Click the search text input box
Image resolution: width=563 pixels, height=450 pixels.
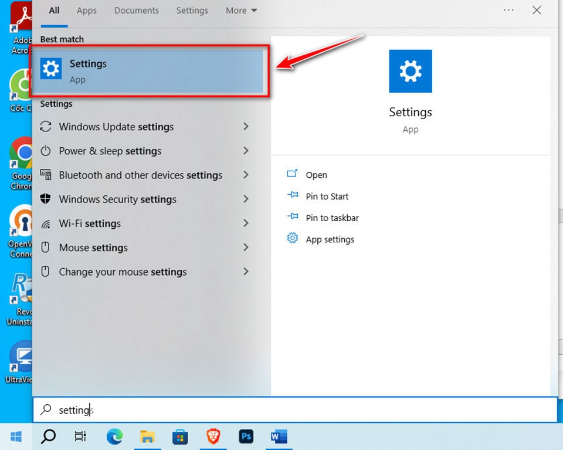[x=295, y=410]
